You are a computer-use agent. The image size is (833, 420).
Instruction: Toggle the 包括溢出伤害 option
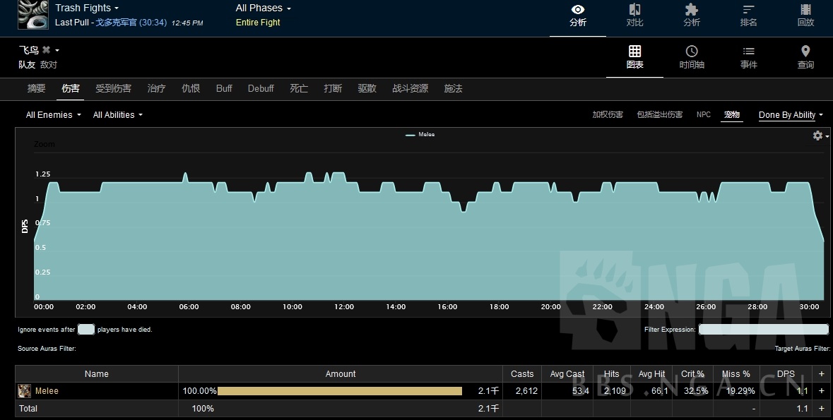click(x=659, y=115)
